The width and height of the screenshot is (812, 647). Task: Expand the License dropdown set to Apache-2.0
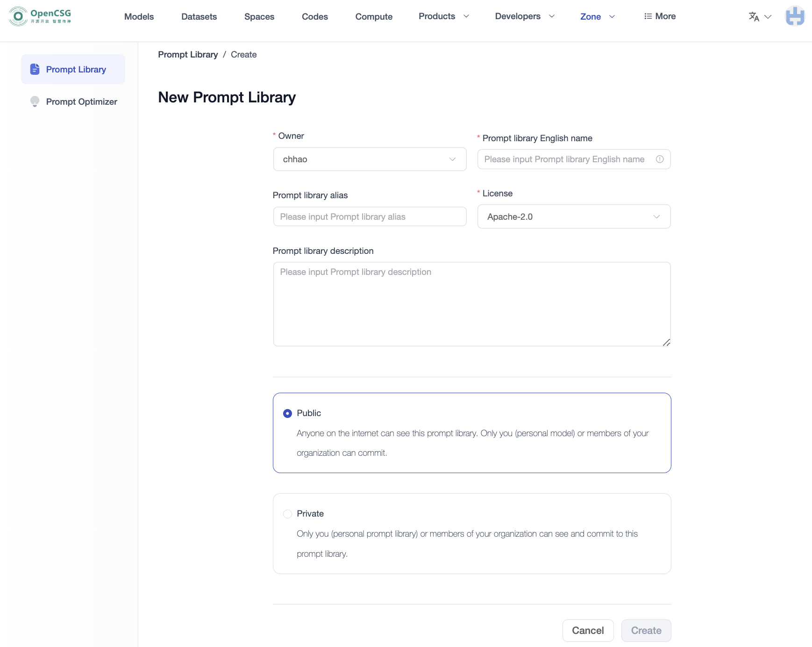[x=574, y=216]
